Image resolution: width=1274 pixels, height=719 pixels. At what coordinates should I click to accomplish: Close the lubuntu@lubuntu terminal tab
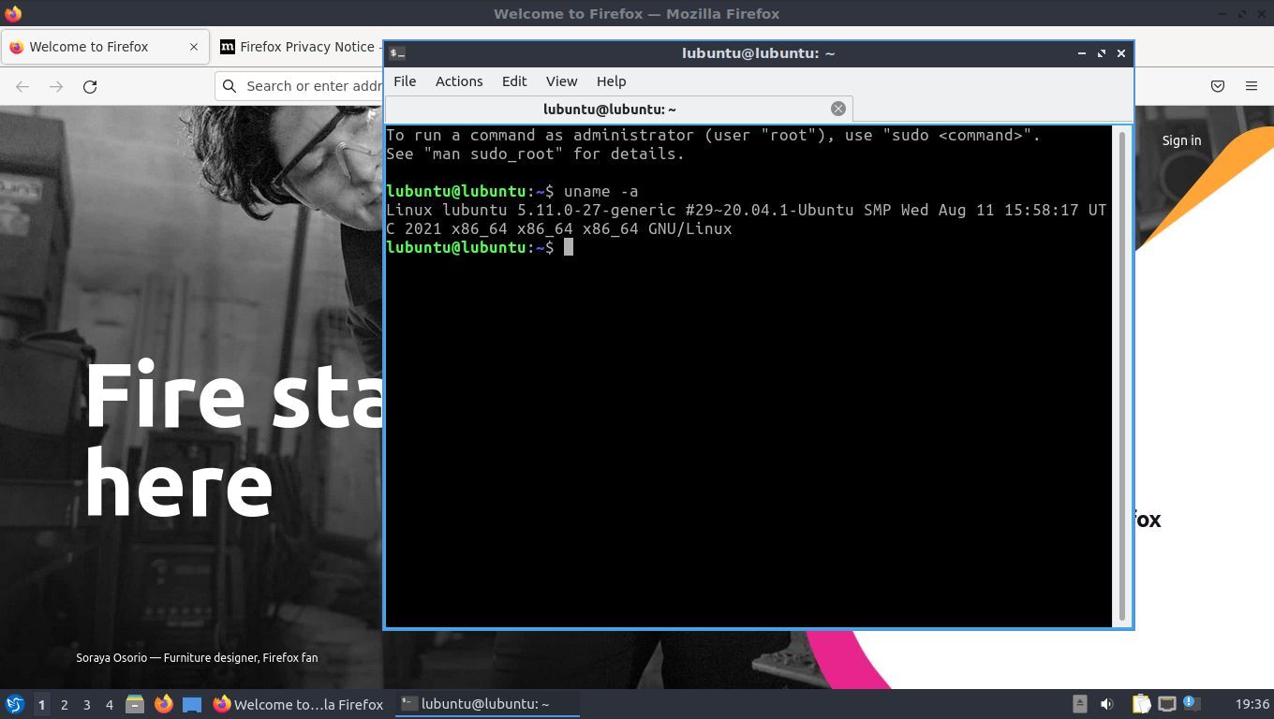point(838,109)
